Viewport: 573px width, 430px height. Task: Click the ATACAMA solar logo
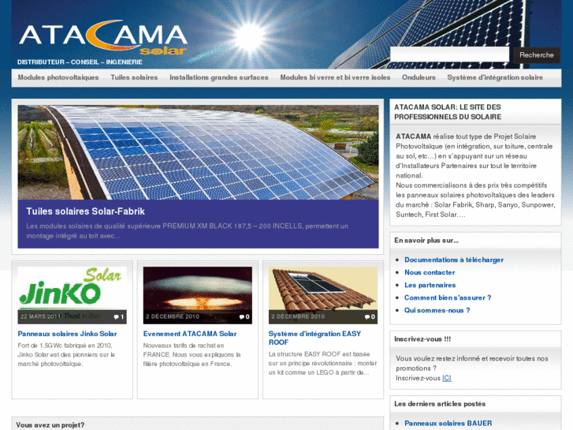coord(103,38)
